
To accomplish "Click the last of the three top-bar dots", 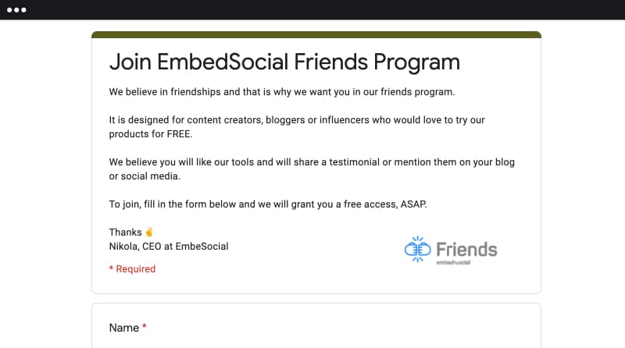I will coord(24,10).
